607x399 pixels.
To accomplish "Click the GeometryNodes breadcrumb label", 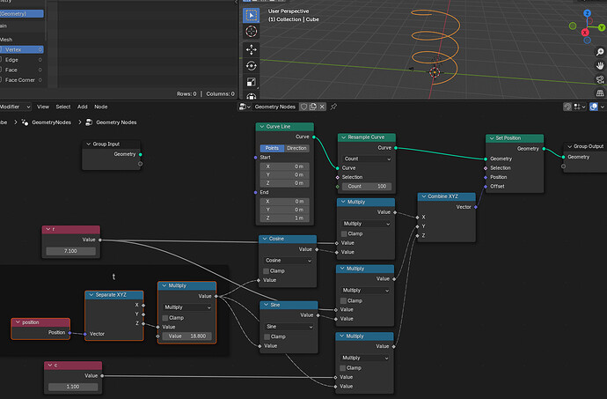I will point(52,122).
